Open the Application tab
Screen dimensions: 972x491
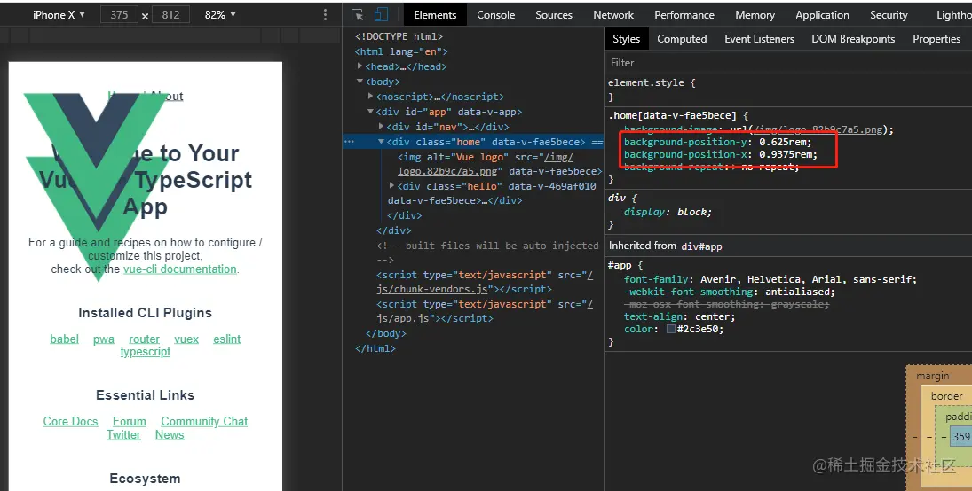(x=822, y=15)
